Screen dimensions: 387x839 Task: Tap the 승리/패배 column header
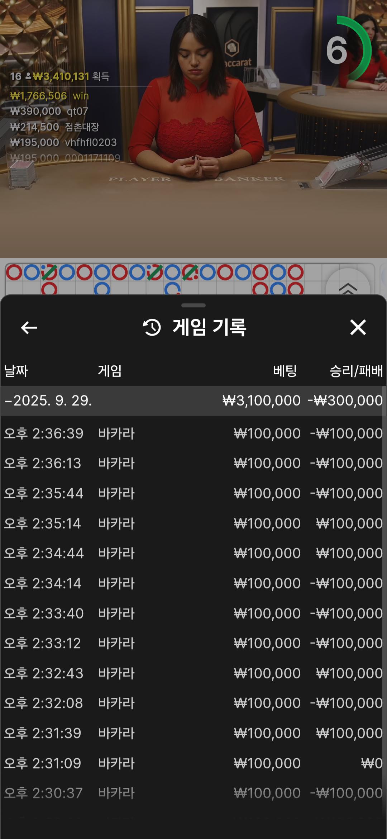pyautogui.click(x=356, y=371)
